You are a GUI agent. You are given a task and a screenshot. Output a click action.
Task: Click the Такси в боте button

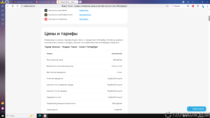click(x=196, y=109)
